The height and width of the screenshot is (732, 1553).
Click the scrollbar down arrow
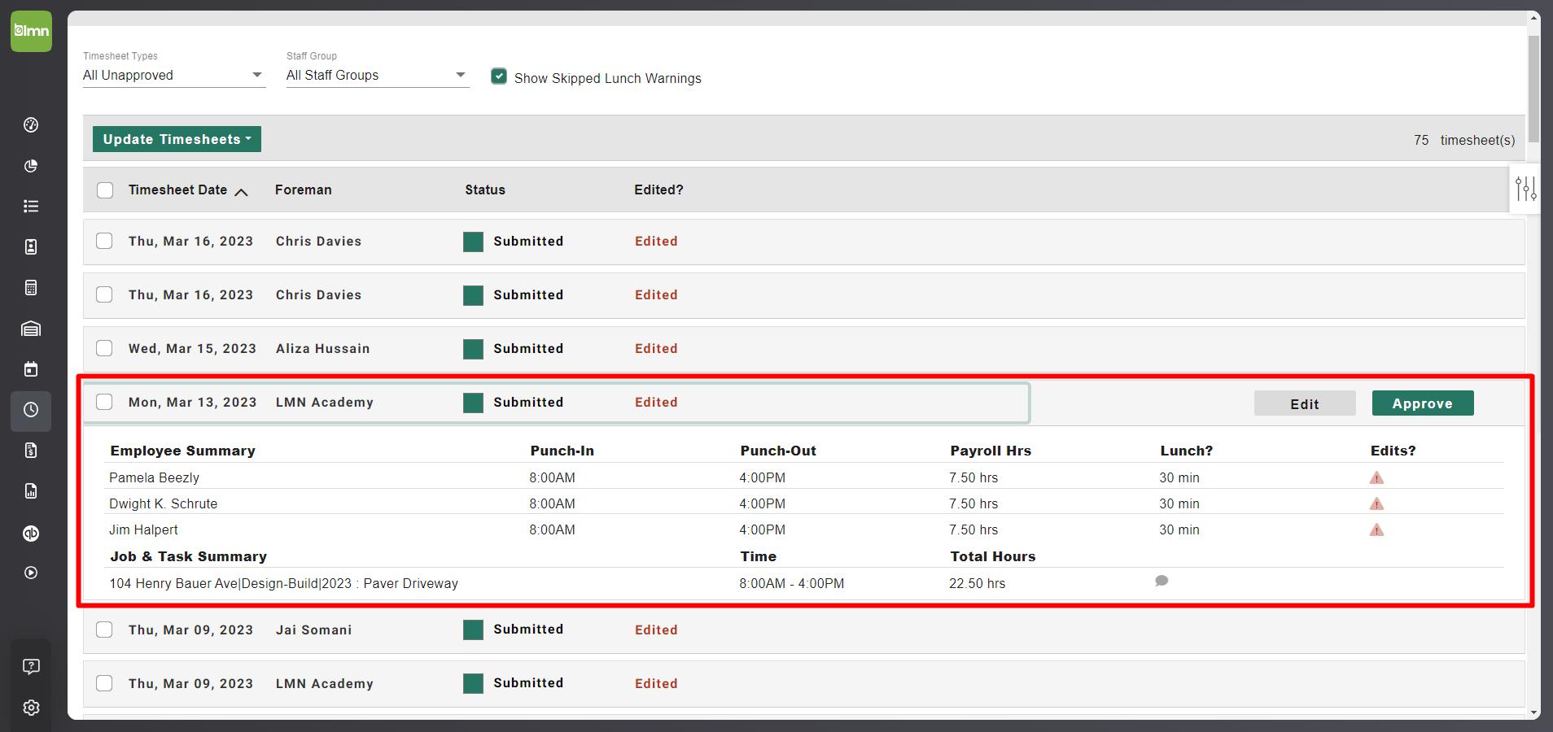1533,713
